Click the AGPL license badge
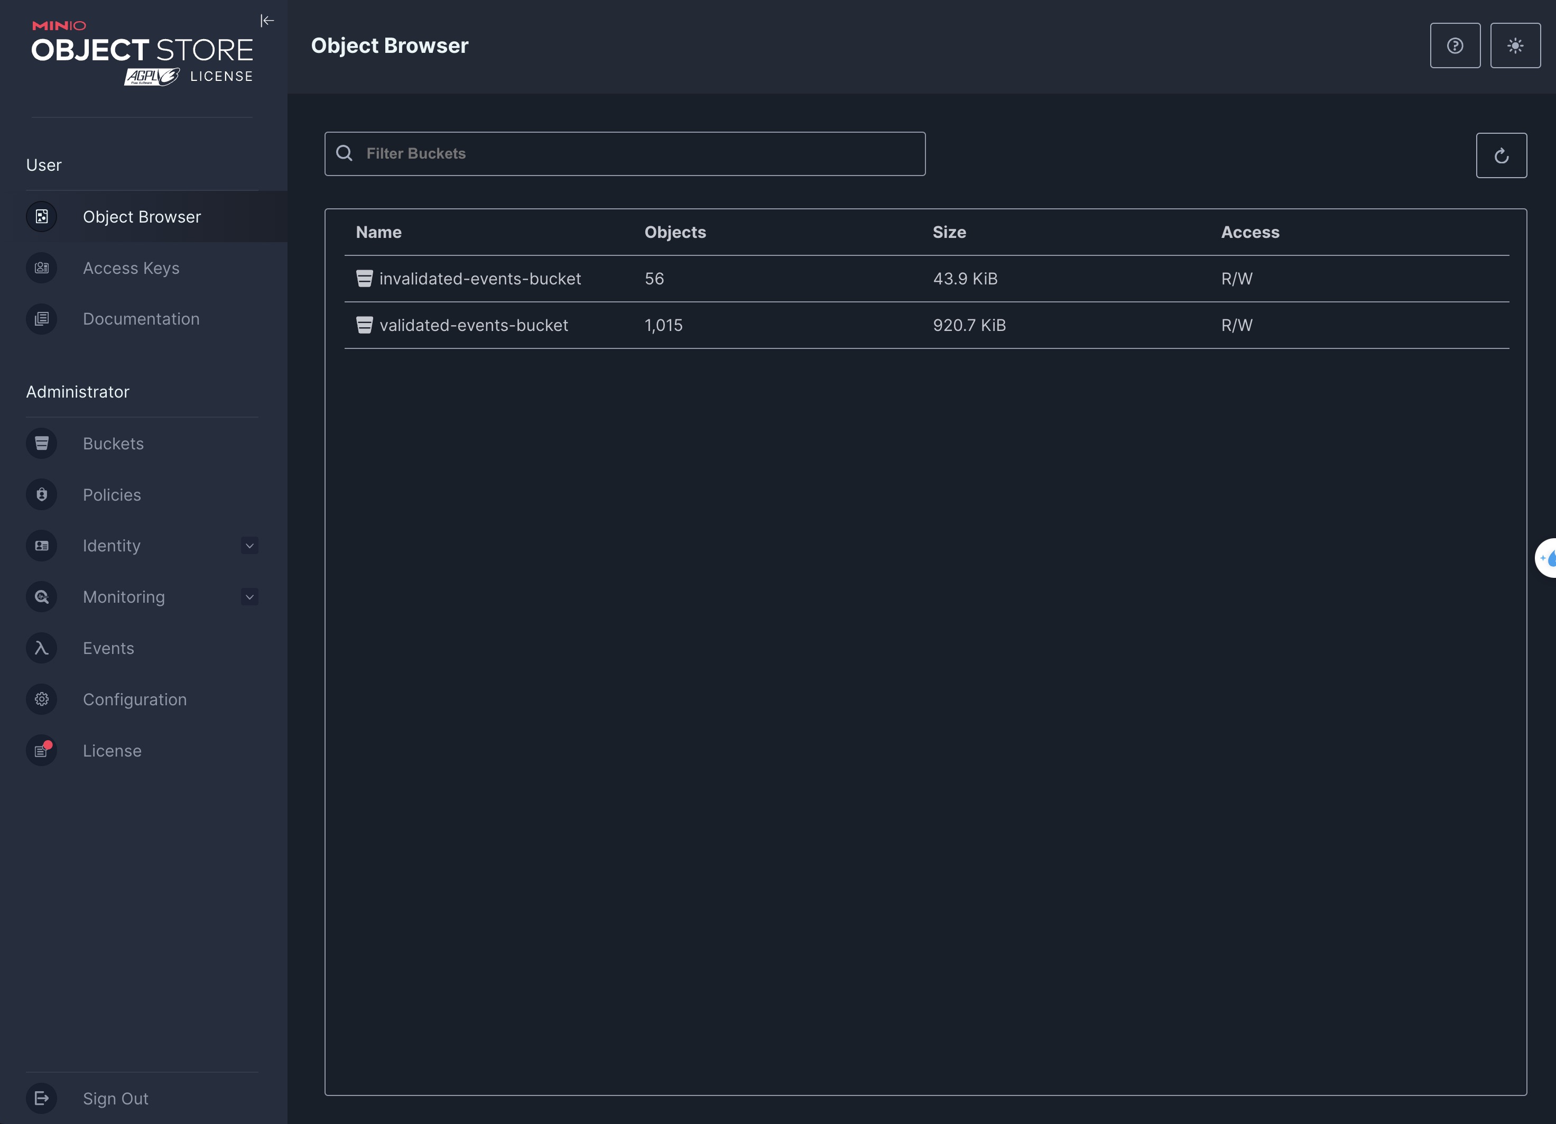The width and height of the screenshot is (1556, 1124). [x=152, y=76]
